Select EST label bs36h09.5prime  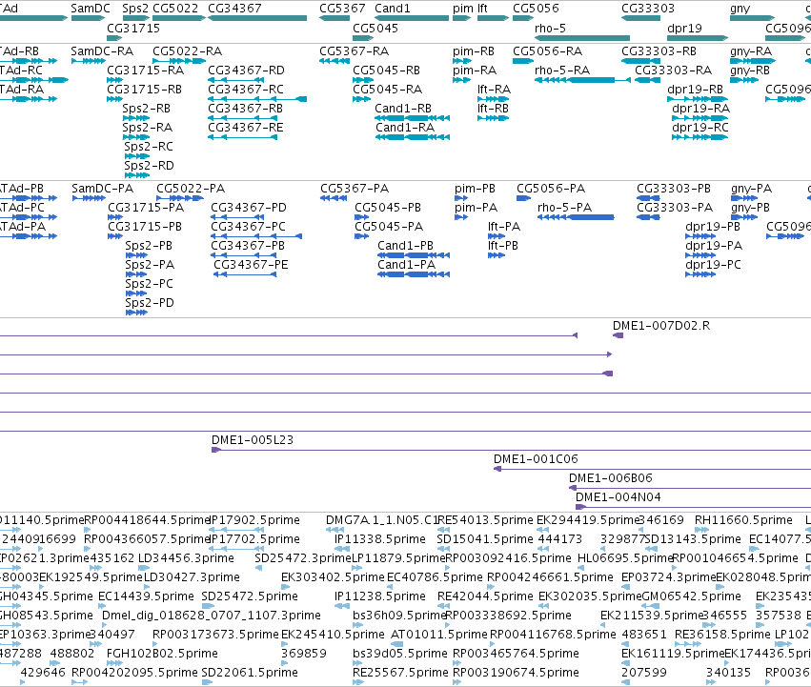399,615
